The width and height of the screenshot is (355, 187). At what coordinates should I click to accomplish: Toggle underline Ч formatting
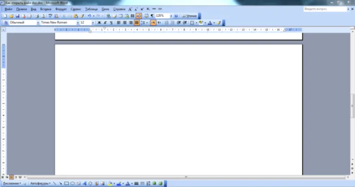tap(111, 23)
